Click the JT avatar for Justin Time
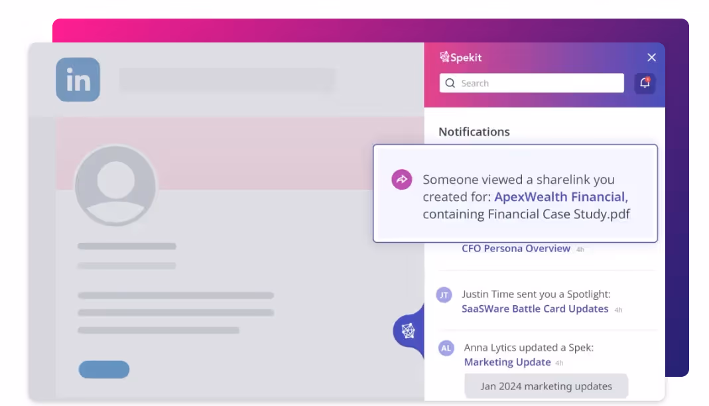Image resolution: width=709 pixels, height=406 pixels. [444, 295]
